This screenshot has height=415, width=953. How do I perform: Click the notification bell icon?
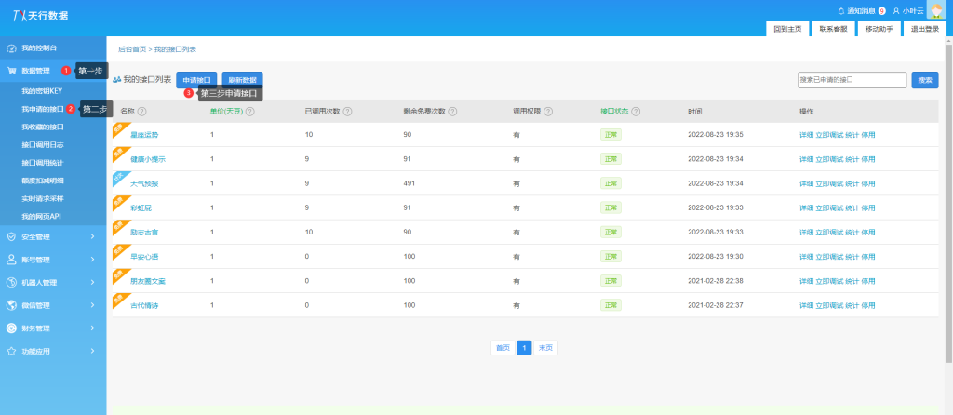tap(842, 10)
